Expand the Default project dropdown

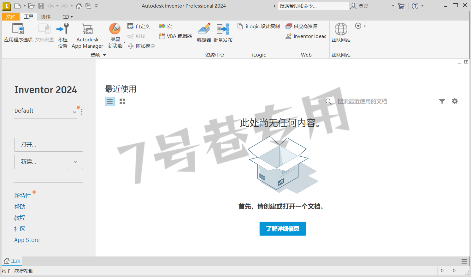(x=74, y=112)
